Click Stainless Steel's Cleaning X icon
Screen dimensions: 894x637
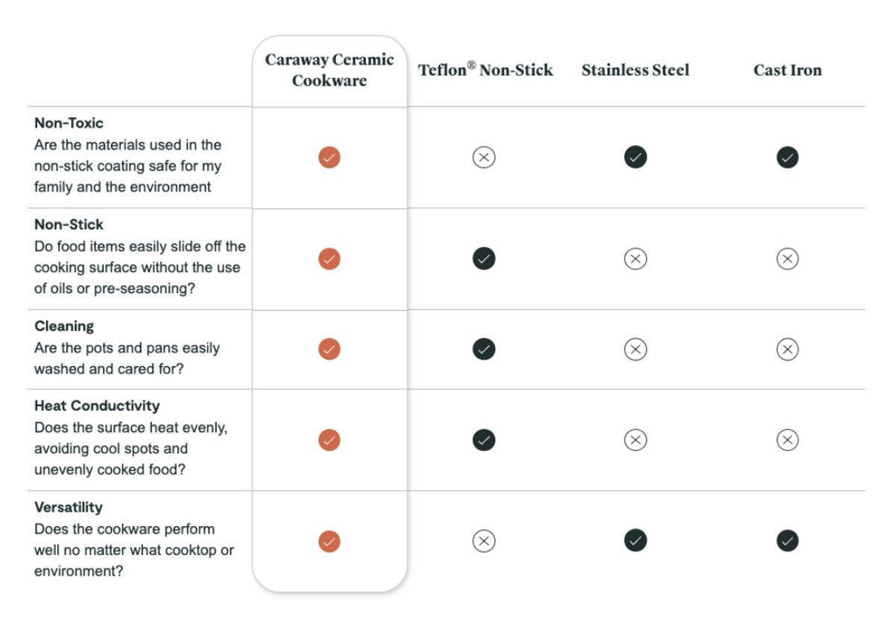pyautogui.click(x=635, y=349)
